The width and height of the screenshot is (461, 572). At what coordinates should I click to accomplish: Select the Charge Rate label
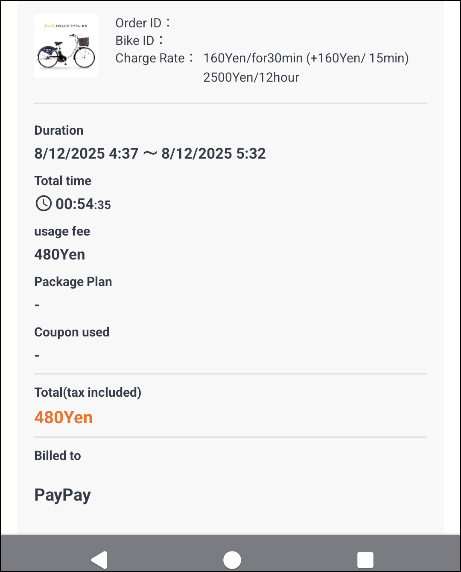point(150,58)
